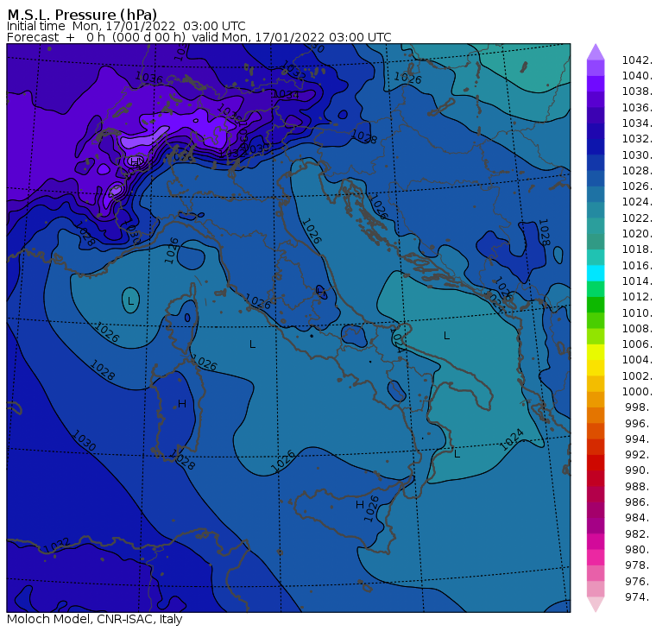Pick the magenta legend color between 980 and 982
The width and height of the screenshot is (656, 631).
click(596, 541)
